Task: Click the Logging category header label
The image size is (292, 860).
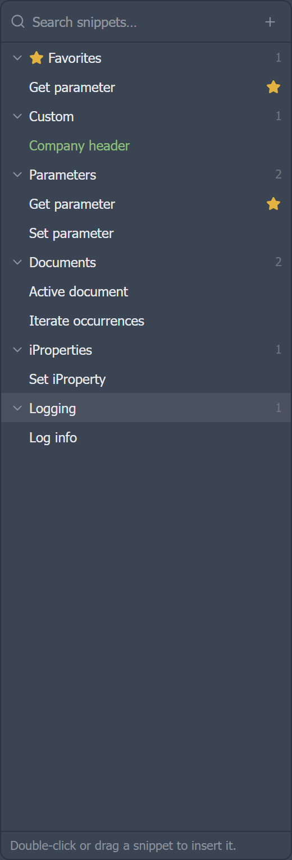Action: (x=52, y=409)
